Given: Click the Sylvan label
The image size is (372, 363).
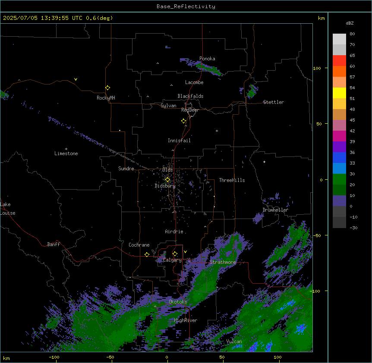Looking at the screenshot, I should (168, 106).
